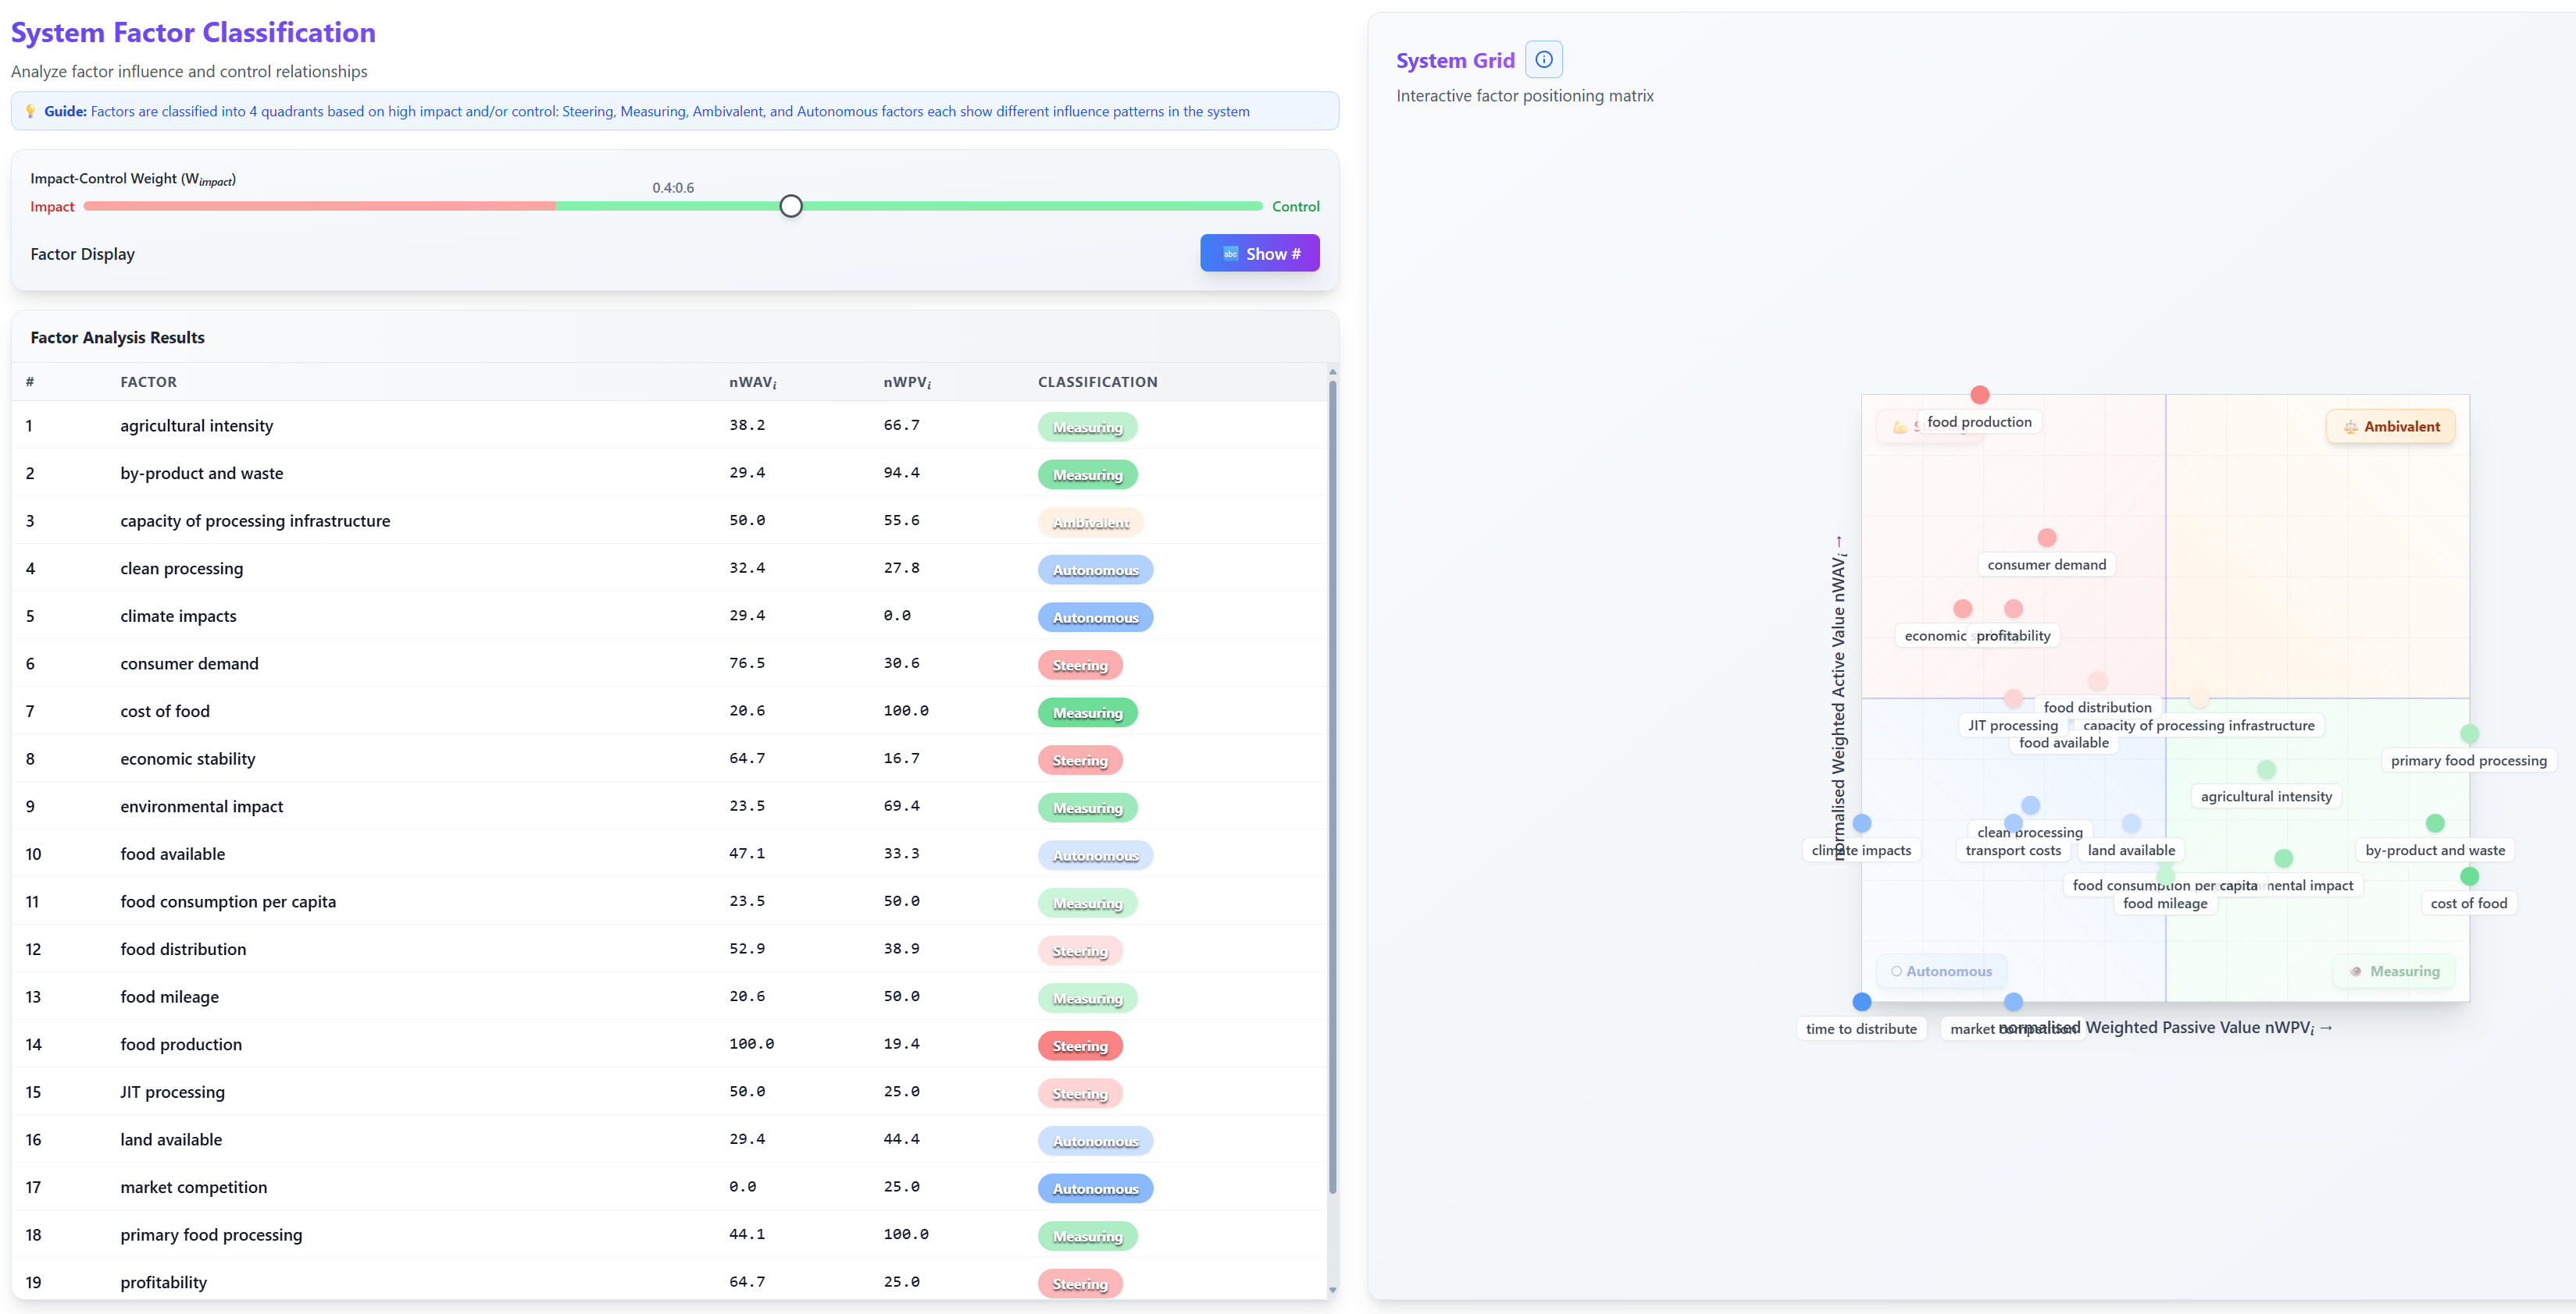Screen dimensions: 2576x1314
Task: Click the Ambivalent quadrant label
Action: pyautogui.click(x=2390, y=427)
